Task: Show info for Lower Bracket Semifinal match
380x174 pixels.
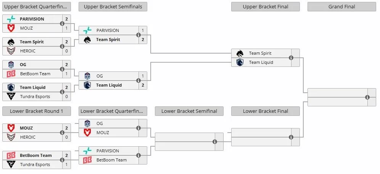Action: pyautogui.click(x=215, y=142)
